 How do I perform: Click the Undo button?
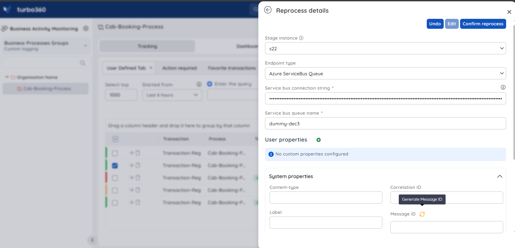pyautogui.click(x=435, y=24)
